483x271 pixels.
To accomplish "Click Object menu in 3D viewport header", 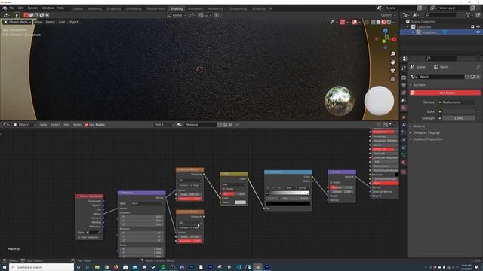I will [x=73, y=22].
